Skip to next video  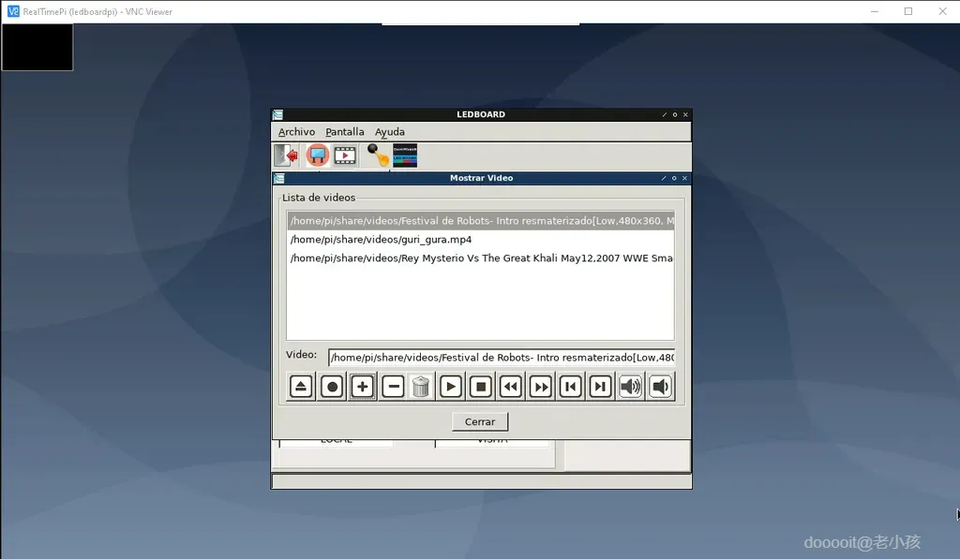601,387
